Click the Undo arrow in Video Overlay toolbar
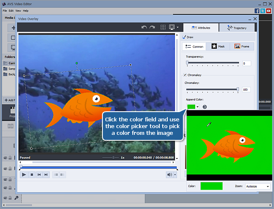Image resolution: width=274 pixels, height=209 pixels. tap(144, 27)
